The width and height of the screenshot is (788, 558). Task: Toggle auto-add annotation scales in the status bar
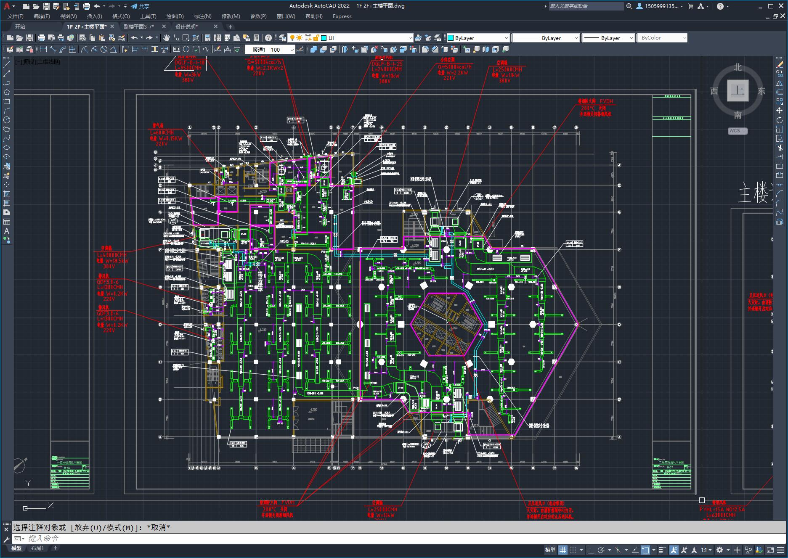coord(684,550)
